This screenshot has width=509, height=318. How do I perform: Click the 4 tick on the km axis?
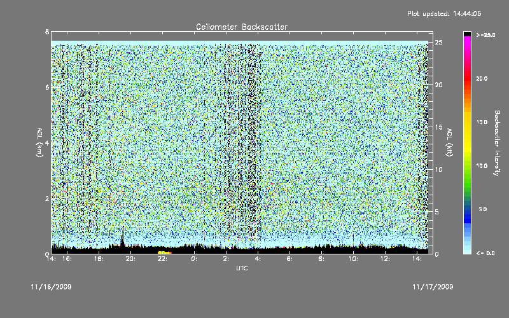pos(47,143)
